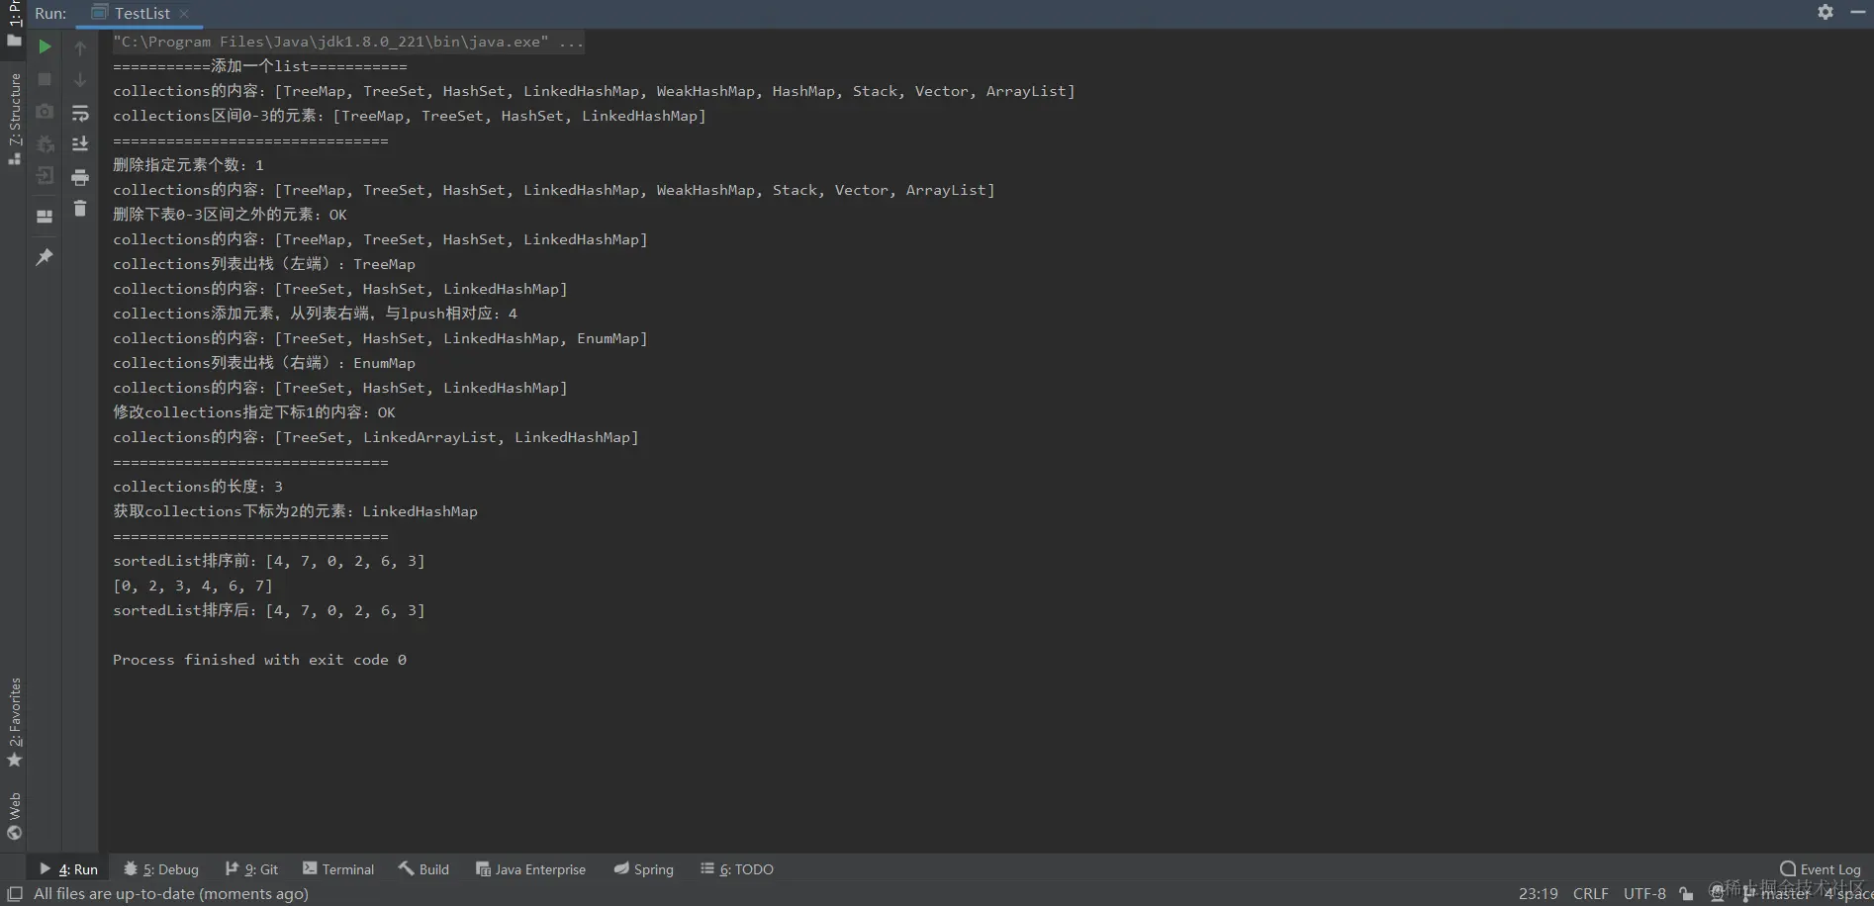Click the 'lpush相对应: 4' console line
Screen dimensions: 1874x906
pos(315,314)
